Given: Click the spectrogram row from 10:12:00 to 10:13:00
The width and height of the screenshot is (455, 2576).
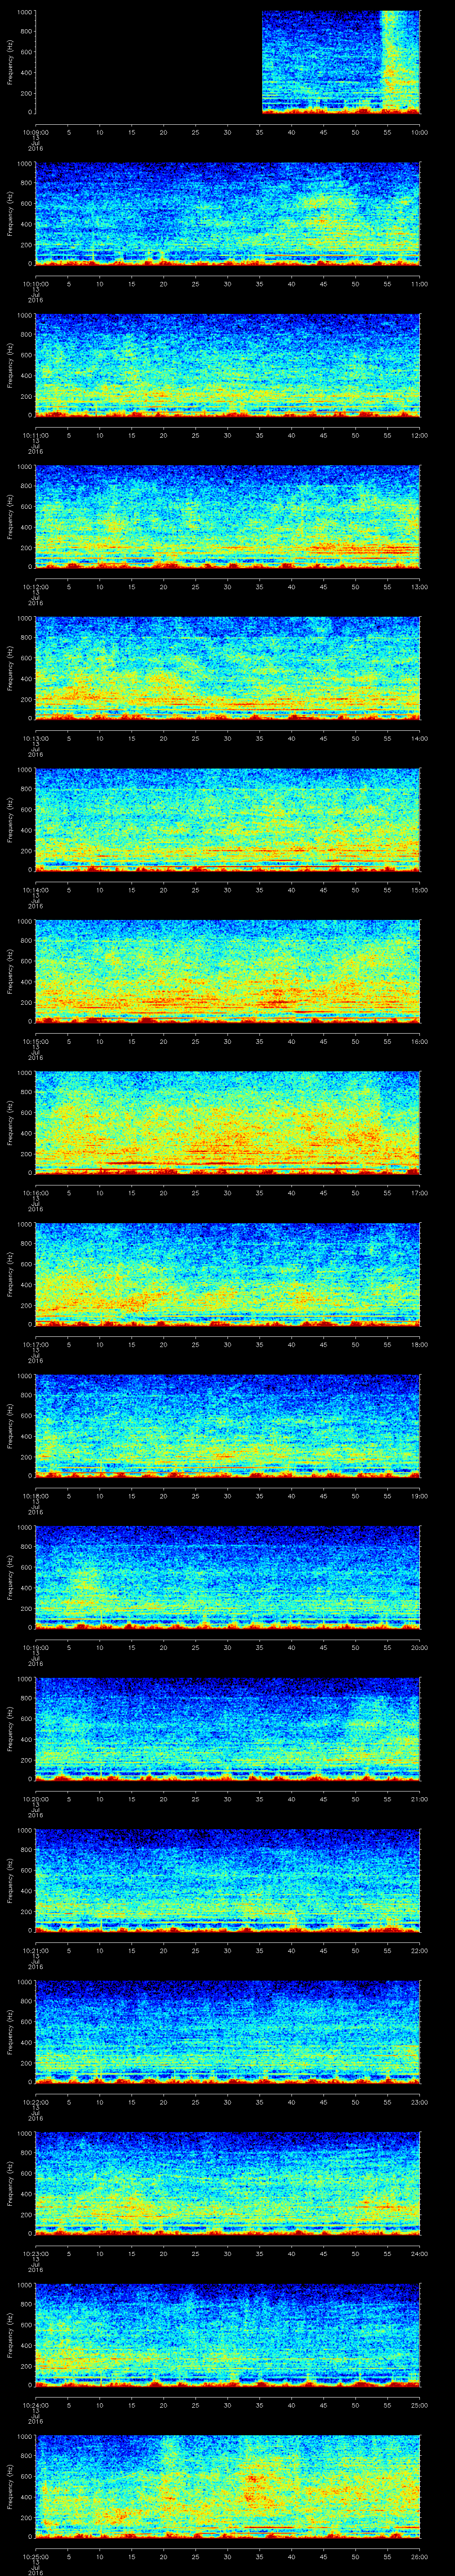Looking at the screenshot, I should tap(227, 516).
